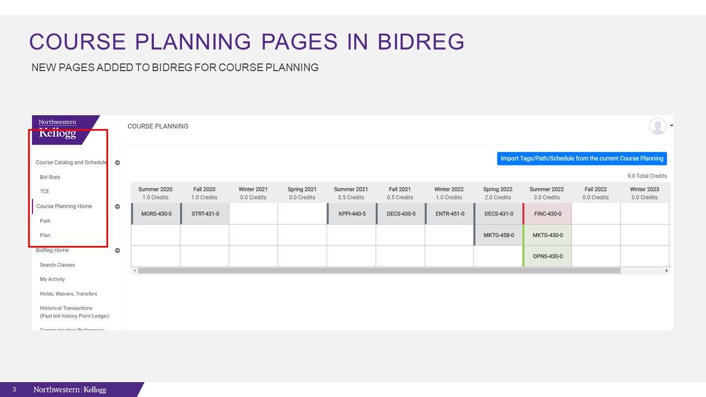Open the profile dropdown arrow
706x397 pixels.
click(x=671, y=126)
